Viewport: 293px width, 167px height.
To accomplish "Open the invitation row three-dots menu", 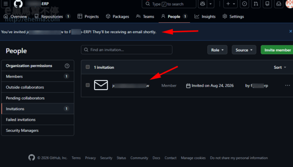I will (287, 85).
